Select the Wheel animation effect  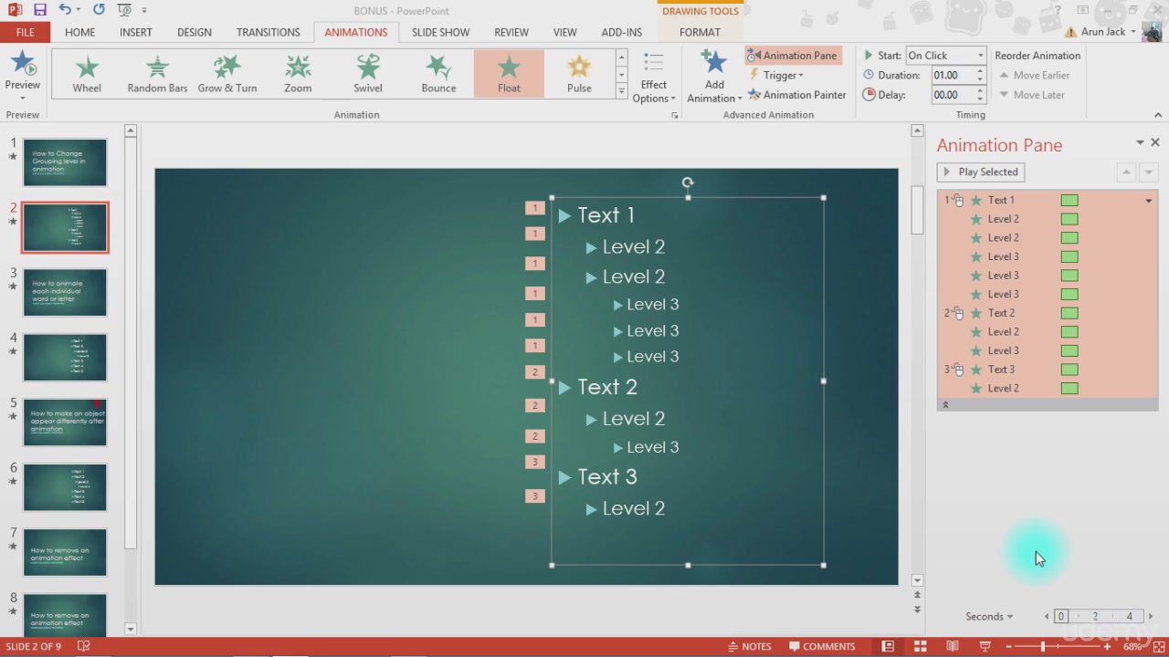(87, 72)
